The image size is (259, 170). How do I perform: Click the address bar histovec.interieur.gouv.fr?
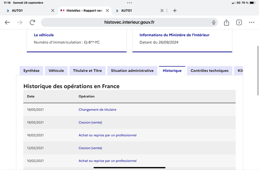[129, 22]
